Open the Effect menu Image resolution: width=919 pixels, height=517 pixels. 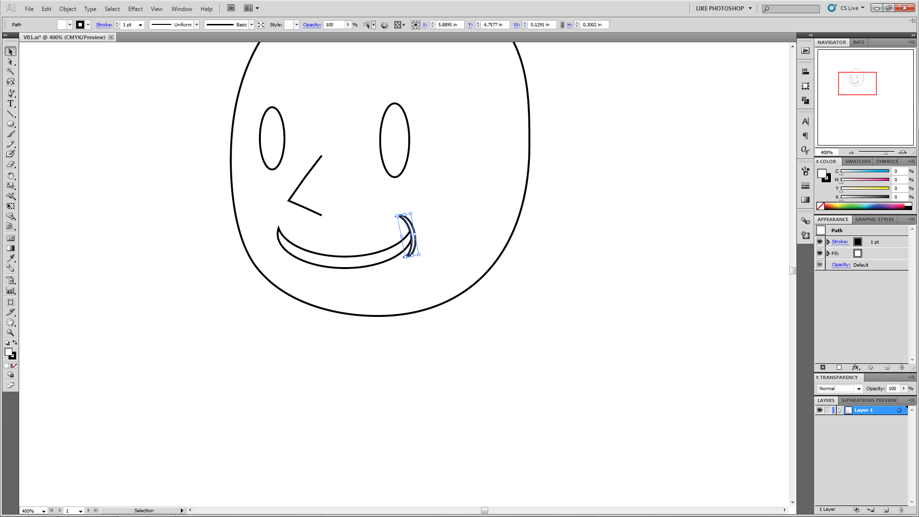(135, 9)
